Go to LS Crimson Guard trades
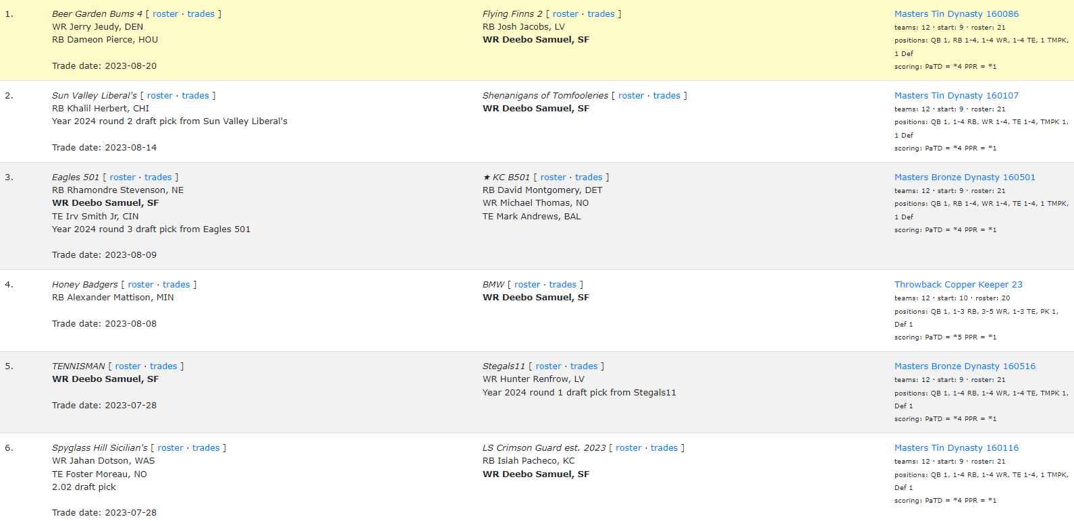The width and height of the screenshot is (1074, 521). 664,447
